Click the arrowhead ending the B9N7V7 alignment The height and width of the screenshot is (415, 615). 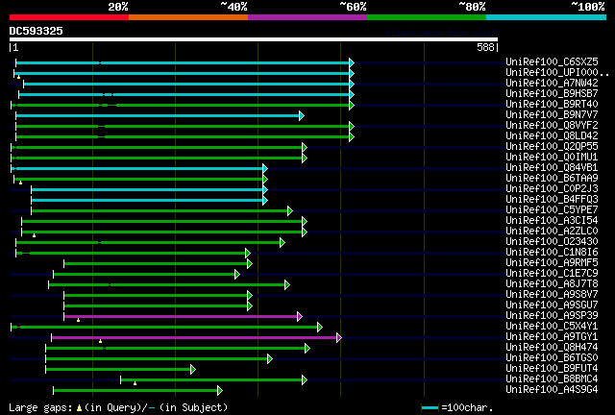(x=302, y=115)
